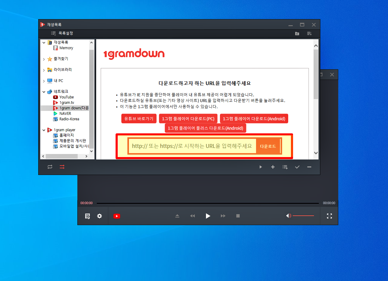Click the 네트워크 network icon

click(x=50, y=91)
